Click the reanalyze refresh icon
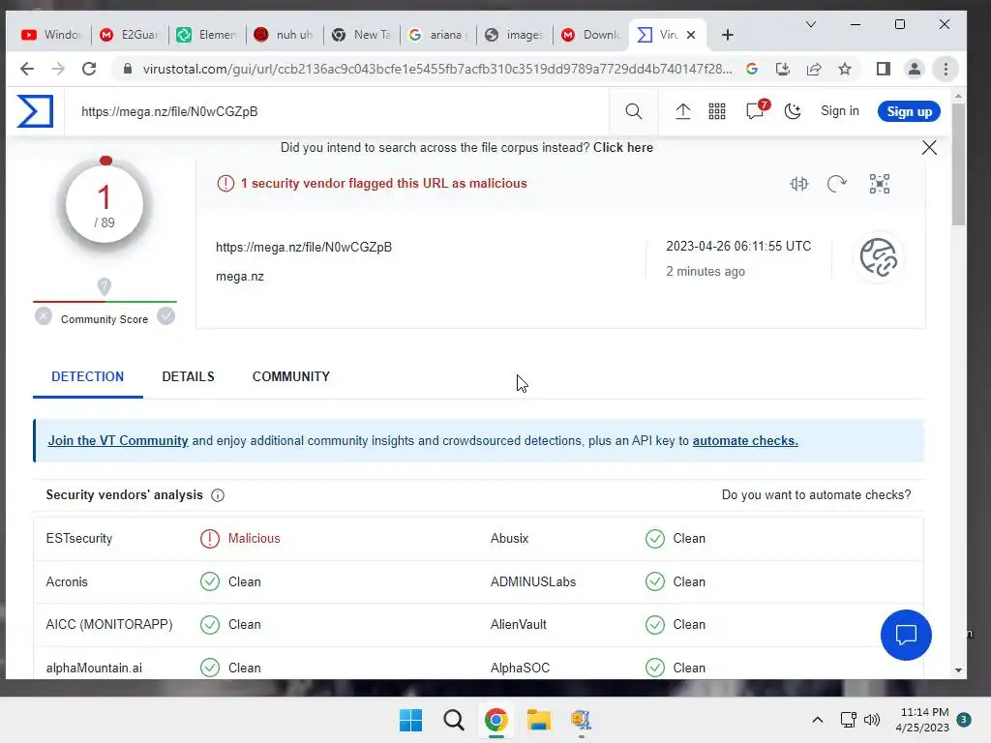 (837, 184)
